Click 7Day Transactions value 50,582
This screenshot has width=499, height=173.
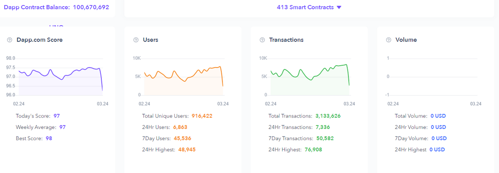click(x=324, y=138)
